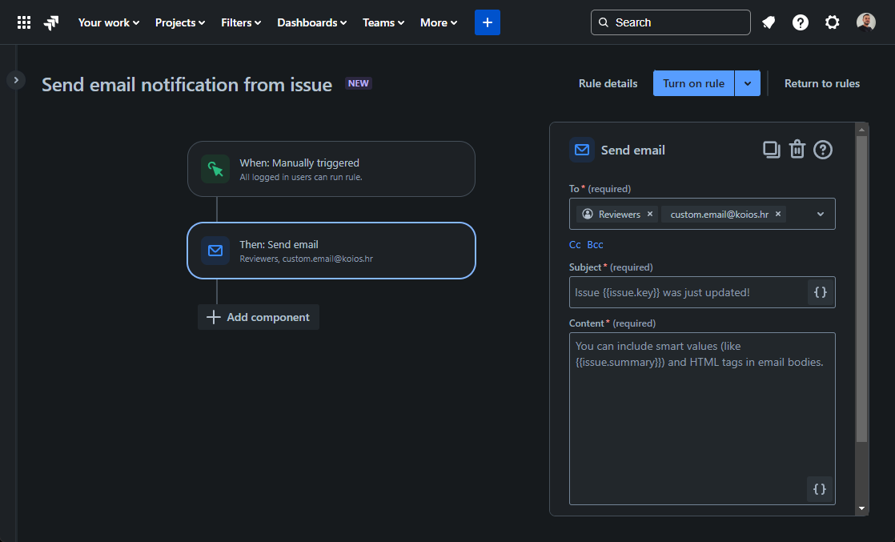The height and width of the screenshot is (542, 895).
Task: Open the Projects menu
Action: tap(179, 22)
